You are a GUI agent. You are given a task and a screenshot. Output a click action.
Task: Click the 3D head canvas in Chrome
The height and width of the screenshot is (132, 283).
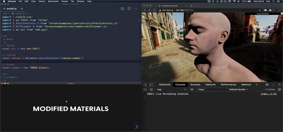[212, 47]
